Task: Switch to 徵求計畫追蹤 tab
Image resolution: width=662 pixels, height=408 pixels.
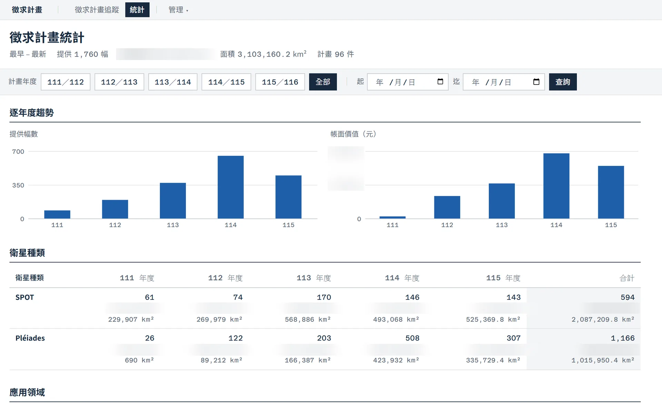Action: coord(97,10)
